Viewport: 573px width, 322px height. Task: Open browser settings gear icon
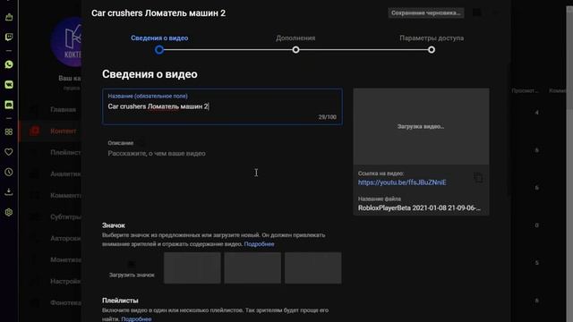pyautogui.click(x=9, y=212)
